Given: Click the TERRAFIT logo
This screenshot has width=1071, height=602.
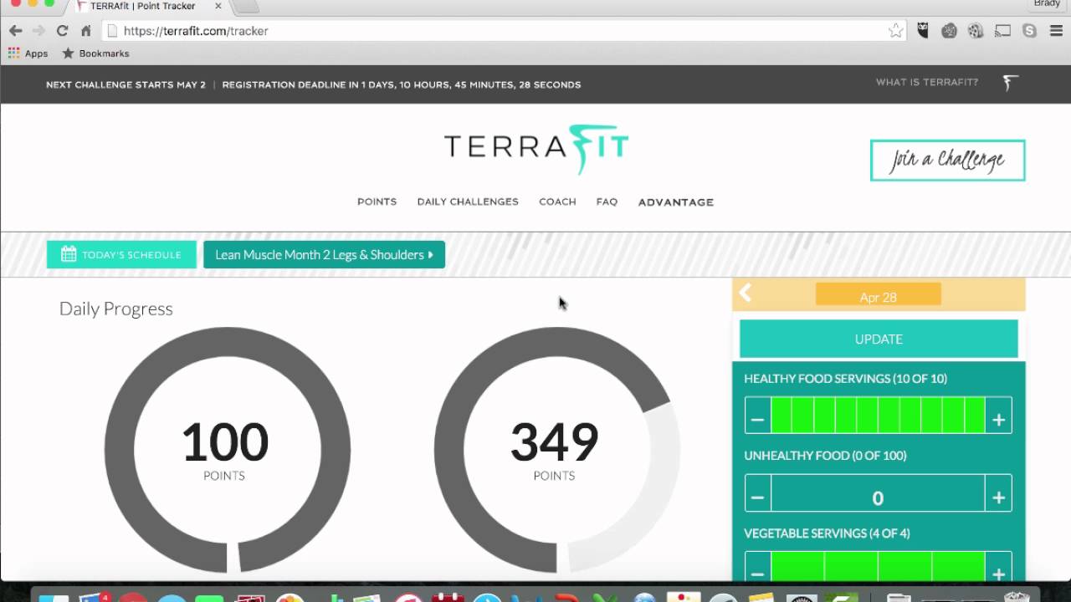Looking at the screenshot, I should tap(535, 149).
